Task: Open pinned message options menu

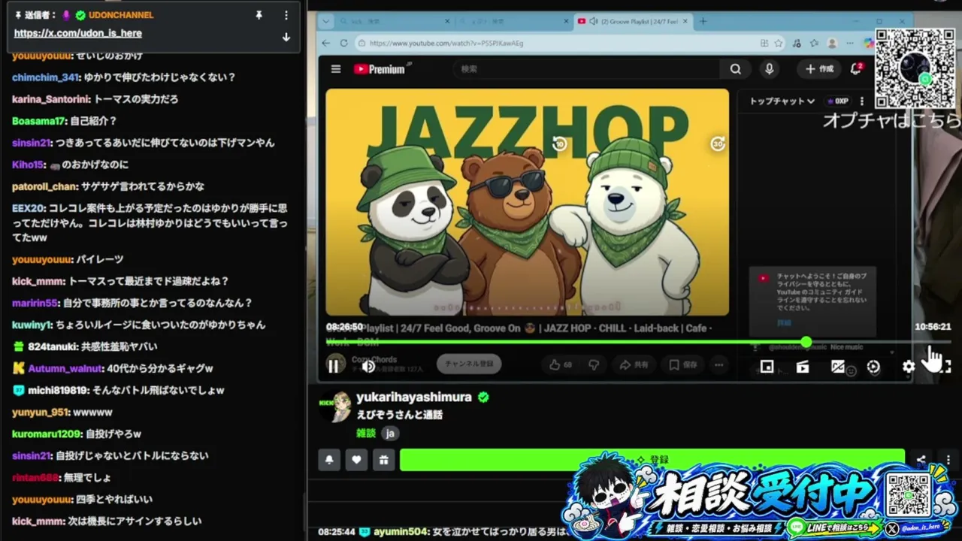Action: [286, 15]
